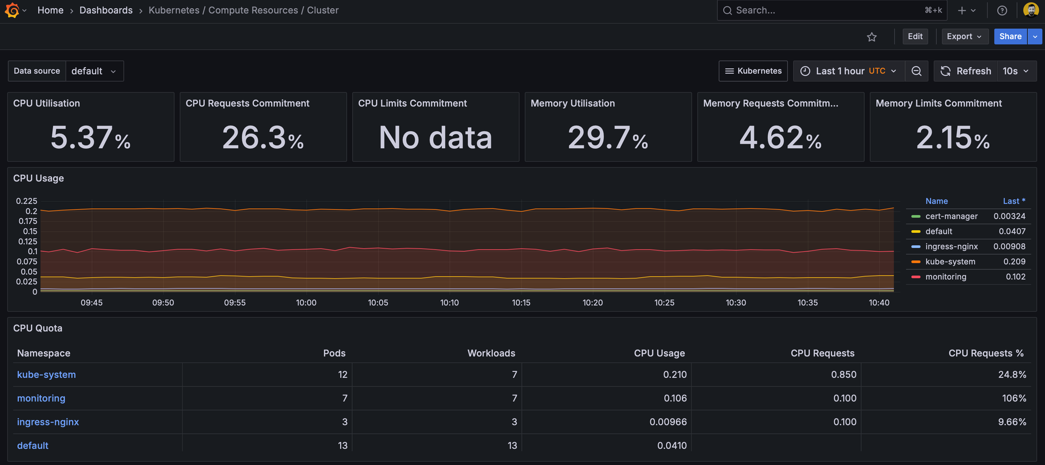Toggle ingress-nginx series in legend

coord(951,246)
